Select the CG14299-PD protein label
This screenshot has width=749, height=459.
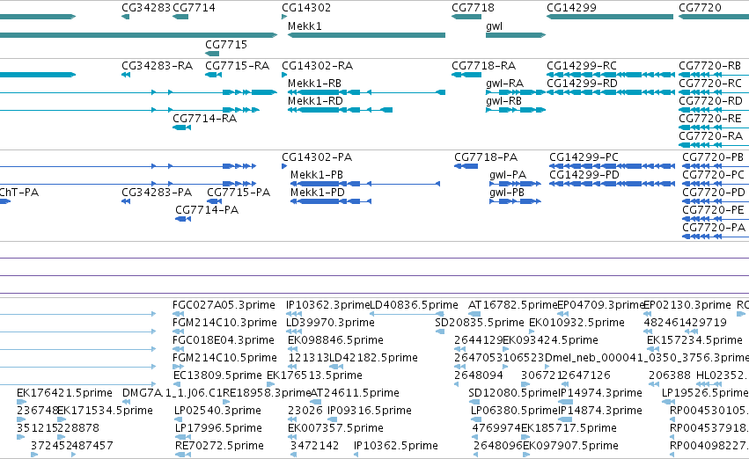click(x=584, y=175)
